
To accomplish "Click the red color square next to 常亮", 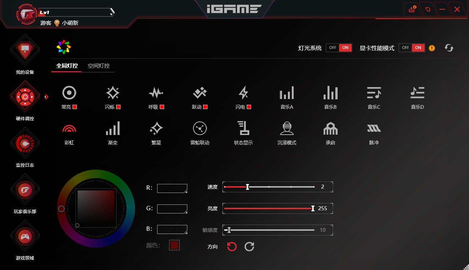I will click(75, 107).
